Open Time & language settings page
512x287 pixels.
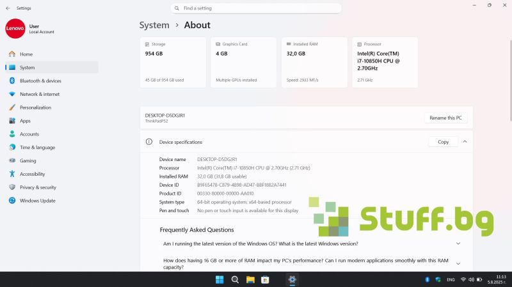pos(37,147)
